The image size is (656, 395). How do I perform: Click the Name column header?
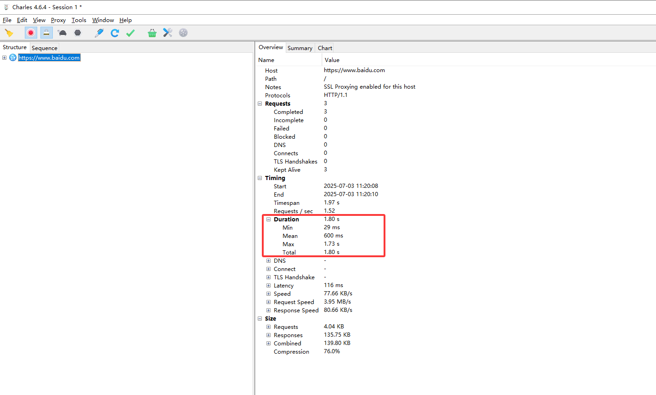click(288, 60)
